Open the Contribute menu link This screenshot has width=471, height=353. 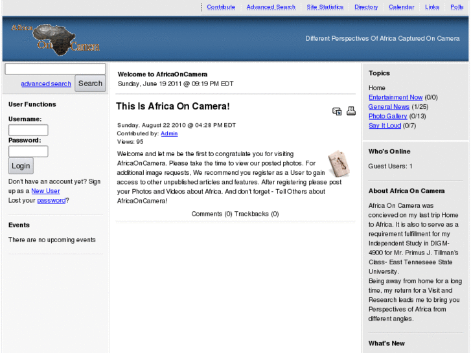click(221, 7)
